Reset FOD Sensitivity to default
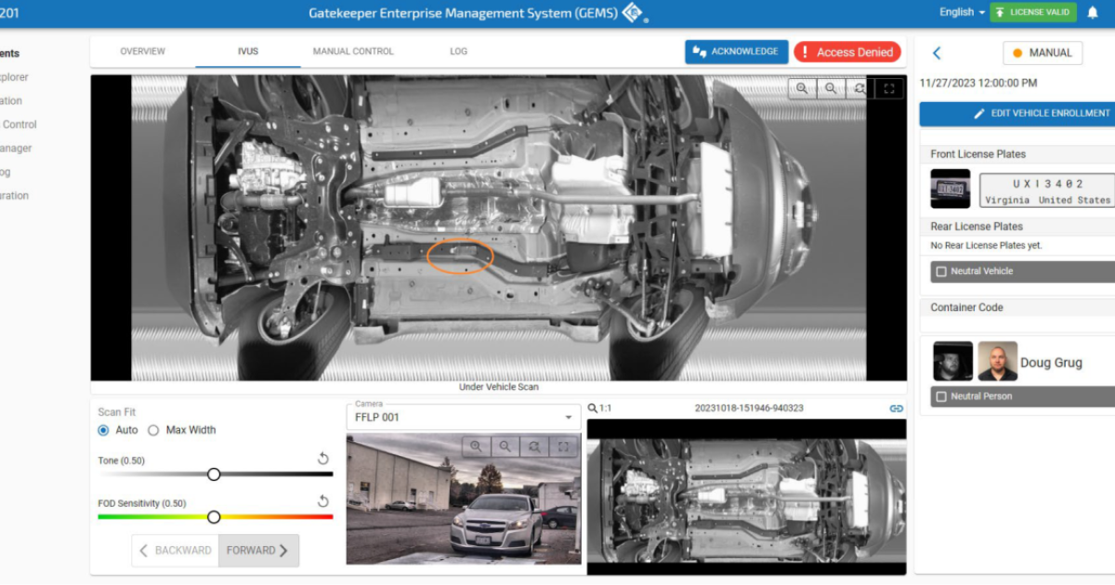 tap(323, 501)
